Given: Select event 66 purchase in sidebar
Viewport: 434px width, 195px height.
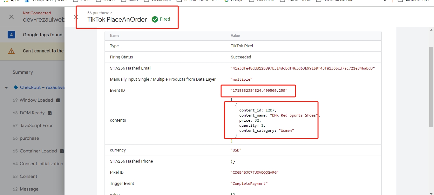Looking at the screenshot, I should point(26,138).
